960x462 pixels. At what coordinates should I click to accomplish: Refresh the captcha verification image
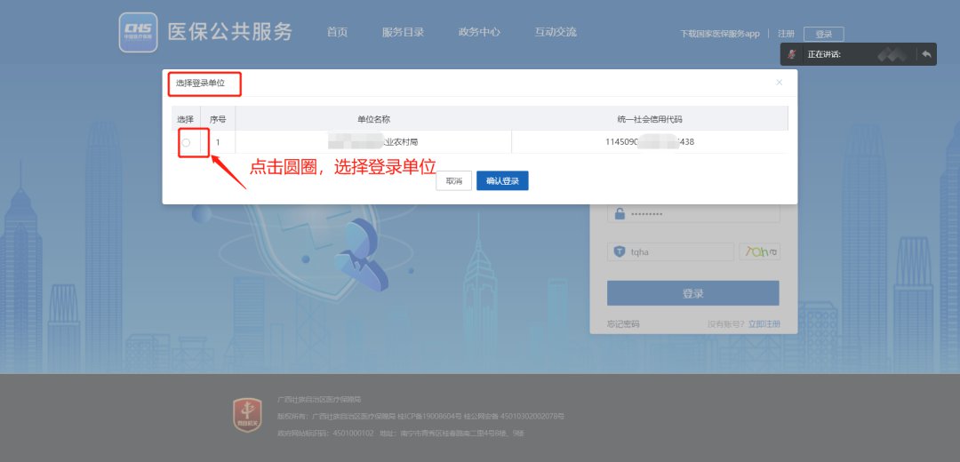[759, 252]
